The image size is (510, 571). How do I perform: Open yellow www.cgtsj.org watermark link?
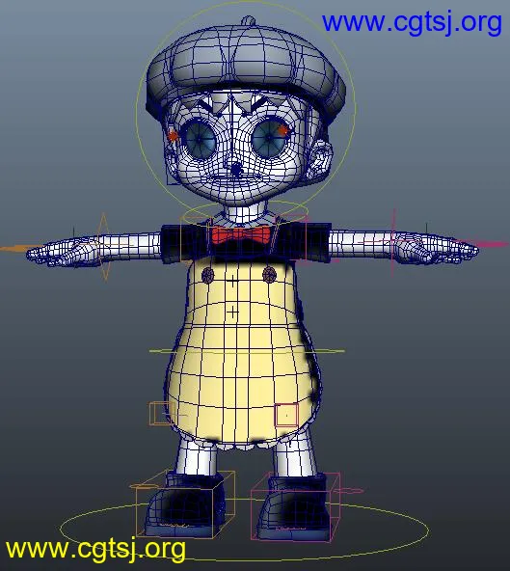[x=95, y=549]
